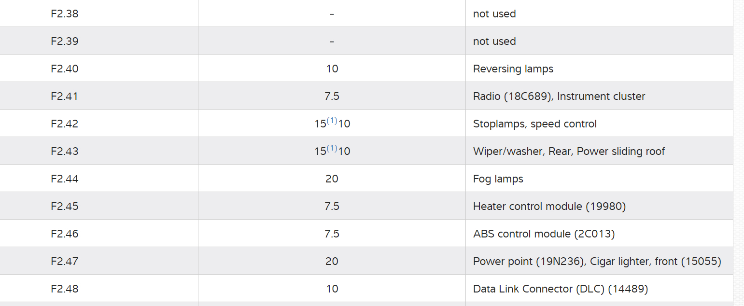Open footnote (1) link in F2.43 row
The width and height of the screenshot is (744, 306).
click(x=332, y=149)
